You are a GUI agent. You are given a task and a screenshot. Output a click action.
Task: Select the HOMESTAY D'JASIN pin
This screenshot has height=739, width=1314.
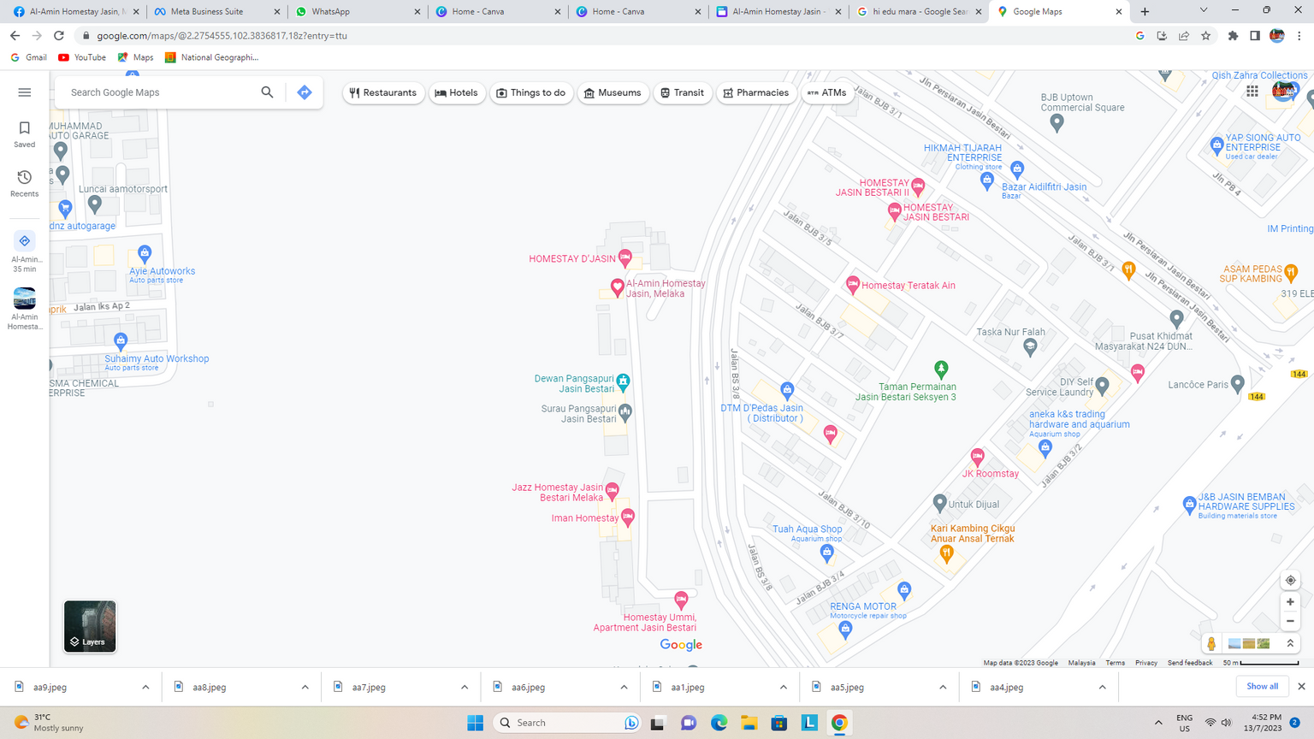[625, 257]
